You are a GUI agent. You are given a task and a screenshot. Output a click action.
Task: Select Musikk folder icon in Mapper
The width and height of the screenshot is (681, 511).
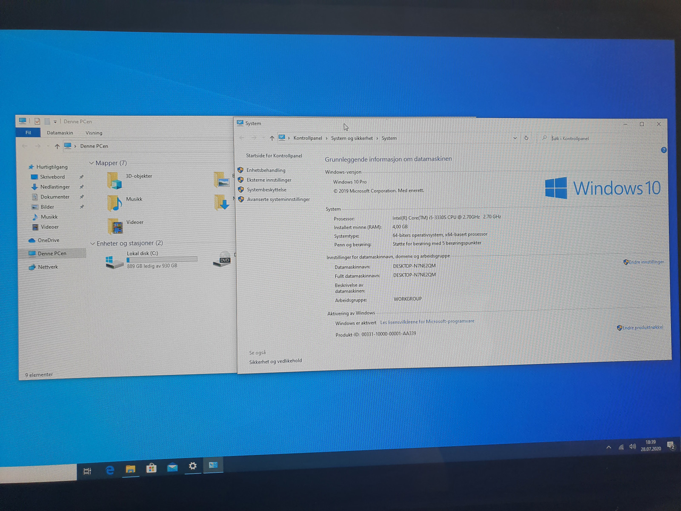coord(115,203)
